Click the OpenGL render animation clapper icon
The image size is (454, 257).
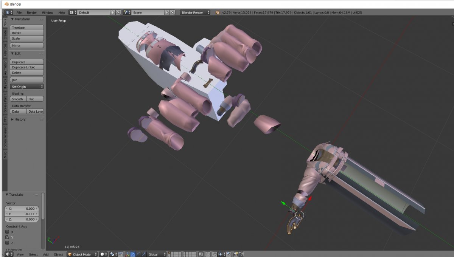coord(241,254)
